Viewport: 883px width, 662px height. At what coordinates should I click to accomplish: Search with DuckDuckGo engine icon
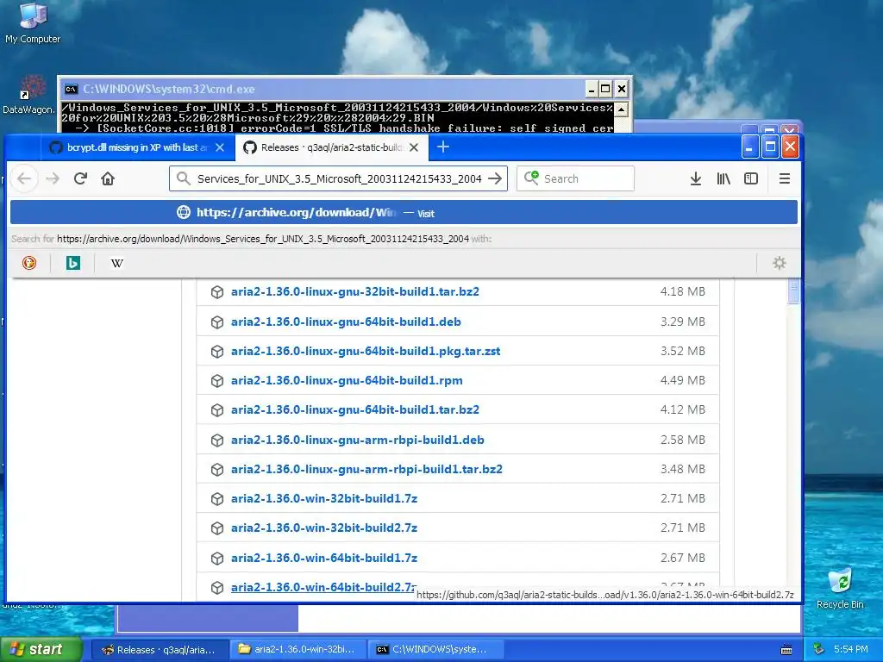click(x=29, y=263)
